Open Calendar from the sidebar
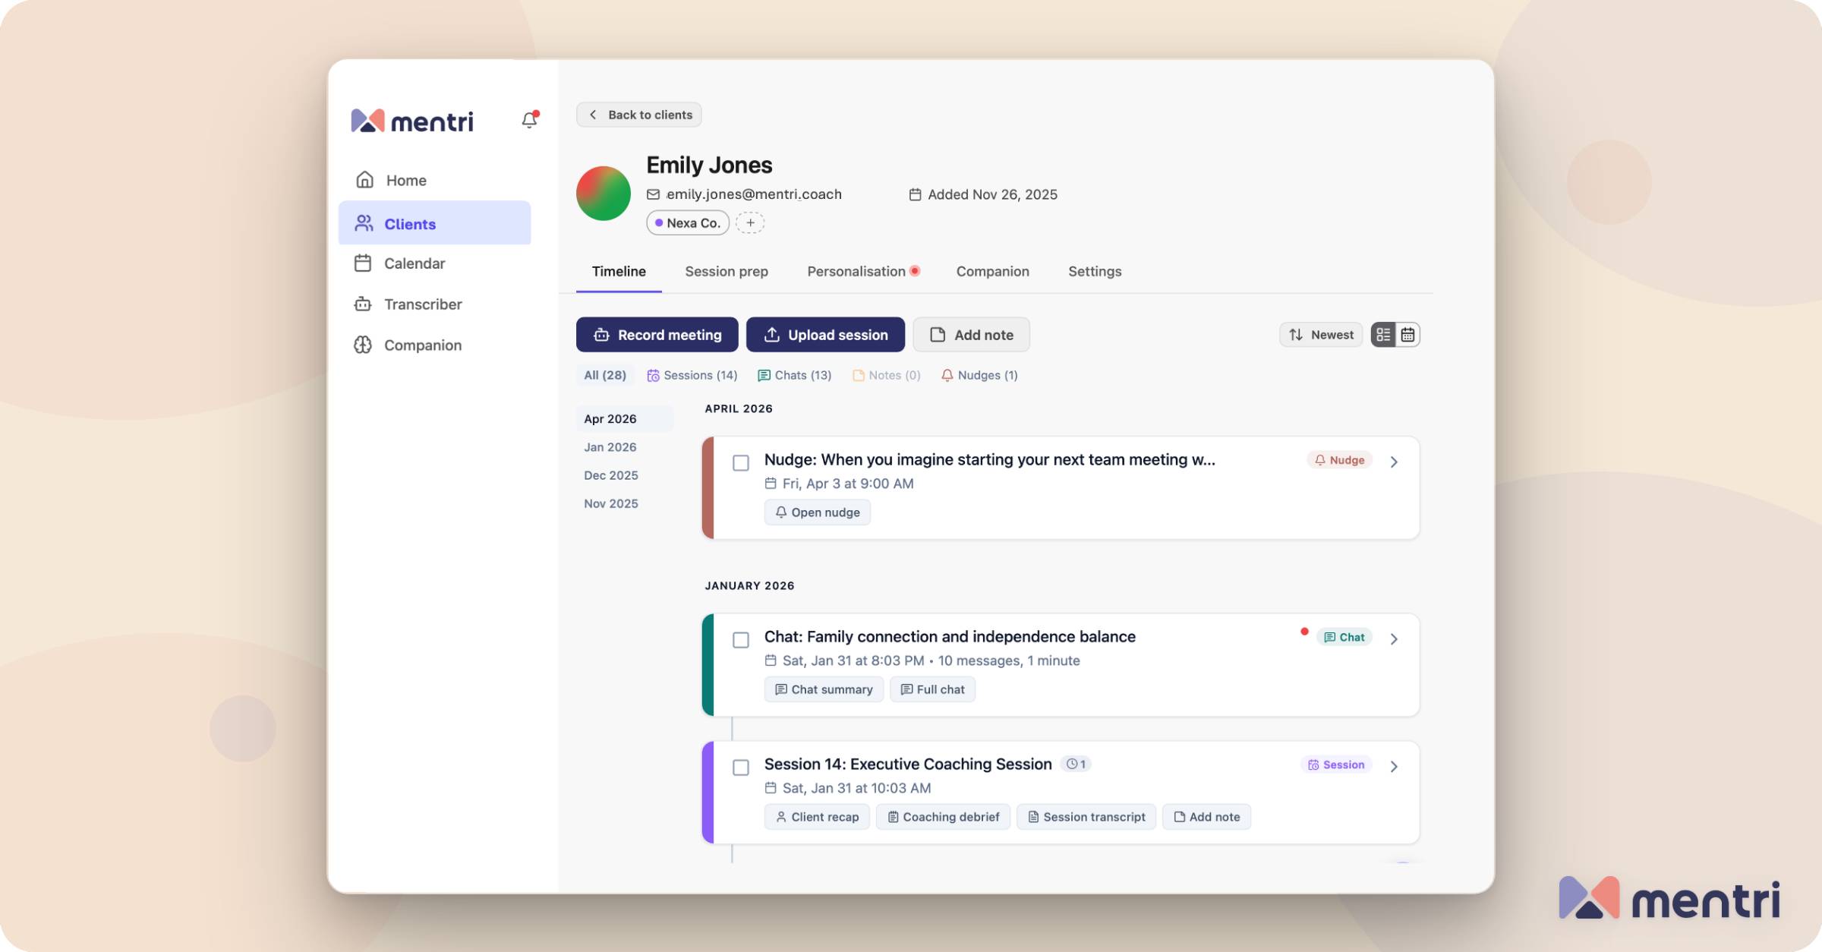 pyautogui.click(x=414, y=263)
